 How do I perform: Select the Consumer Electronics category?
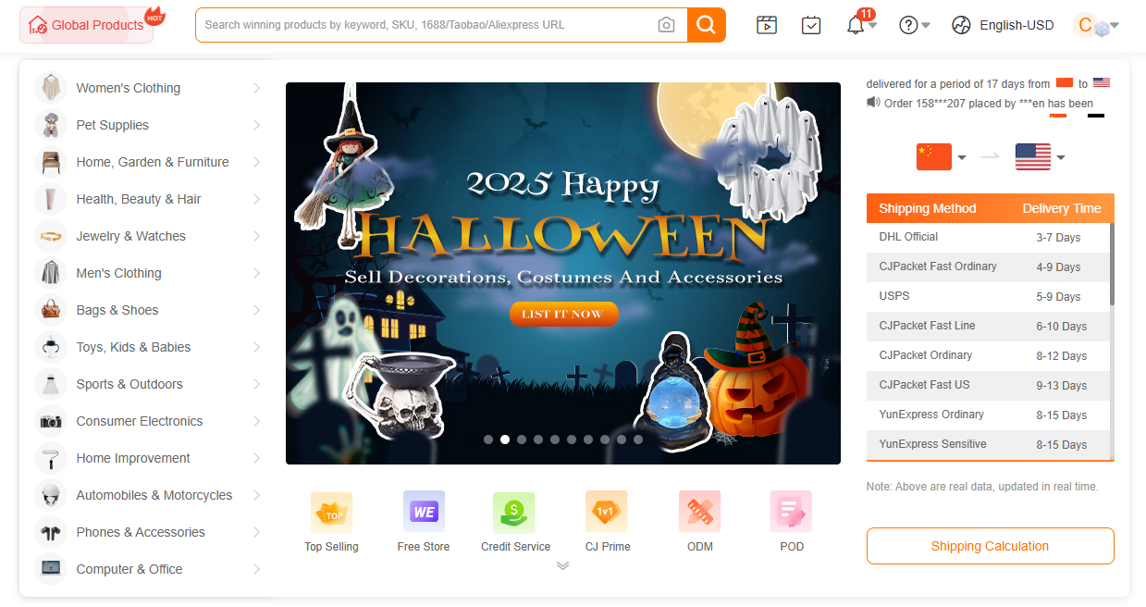(x=140, y=421)
